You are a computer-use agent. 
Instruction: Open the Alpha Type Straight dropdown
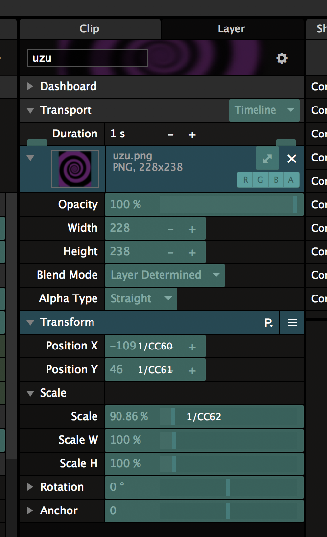point(141,299)
